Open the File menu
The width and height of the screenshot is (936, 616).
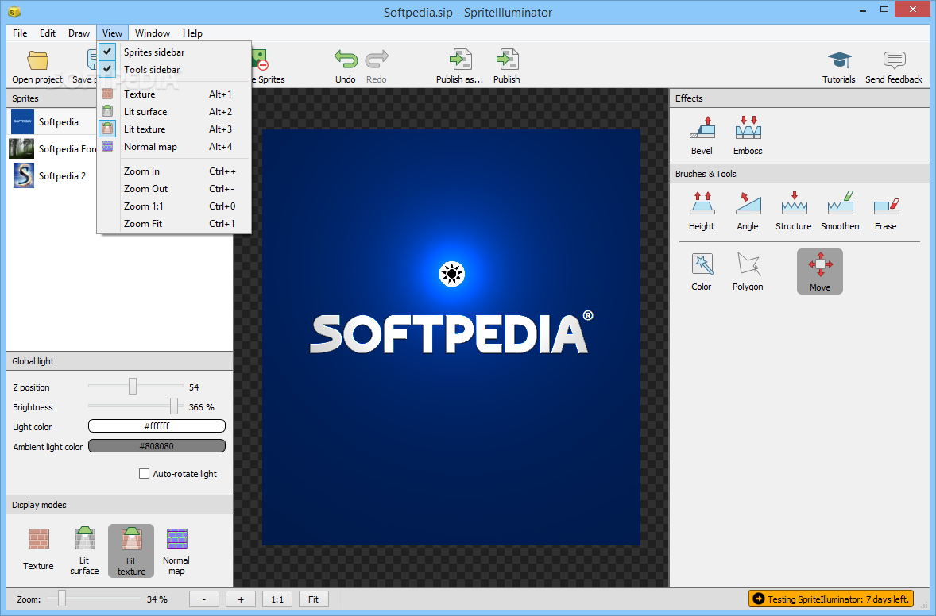coord(20,33)
